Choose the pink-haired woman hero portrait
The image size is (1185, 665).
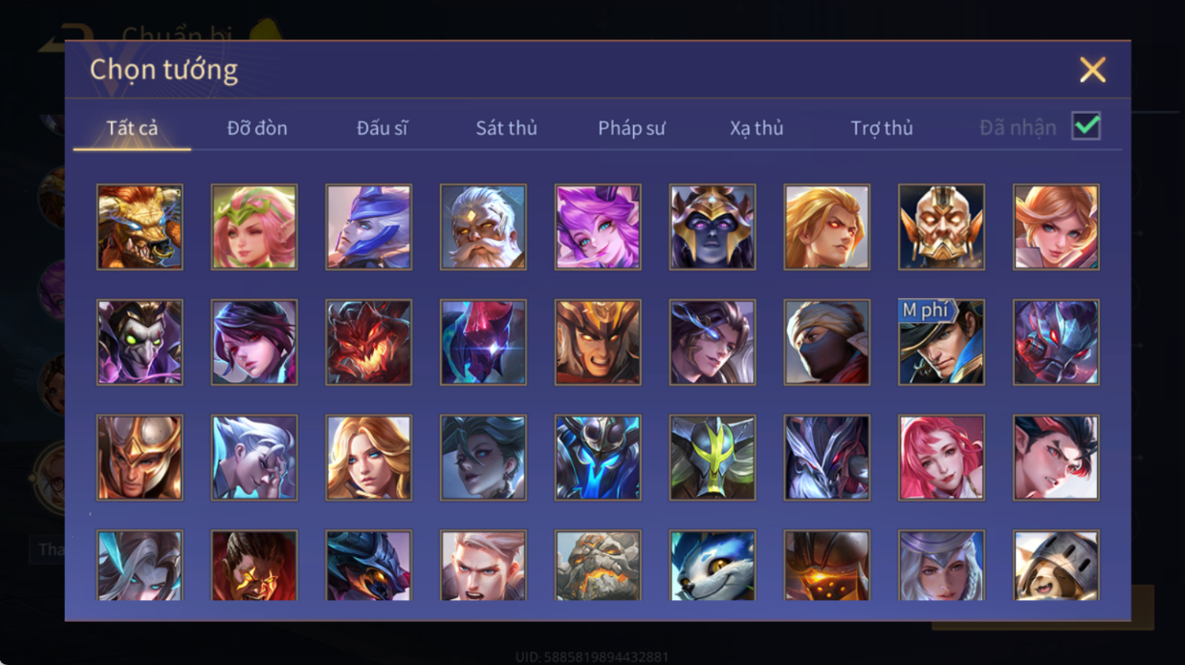pyautogui.click(x=941, y=458)
